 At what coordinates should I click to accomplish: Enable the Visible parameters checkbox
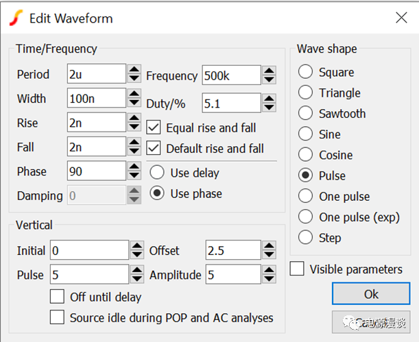(297, 269)
